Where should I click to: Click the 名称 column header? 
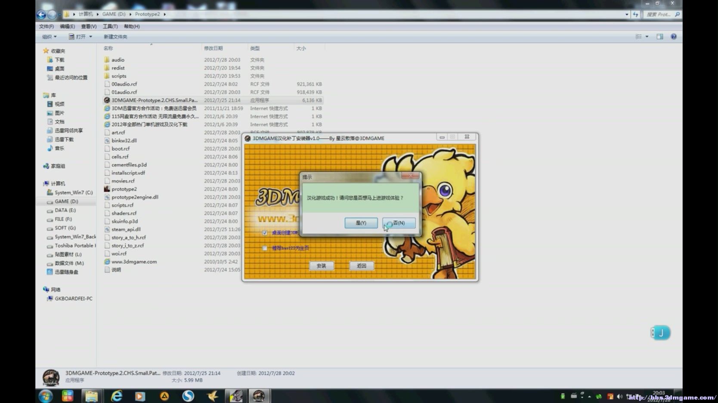point(108,48)
